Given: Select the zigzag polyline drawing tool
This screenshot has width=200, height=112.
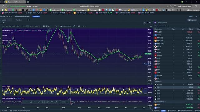Looking at the screenshot, I should tap(52, 102).
